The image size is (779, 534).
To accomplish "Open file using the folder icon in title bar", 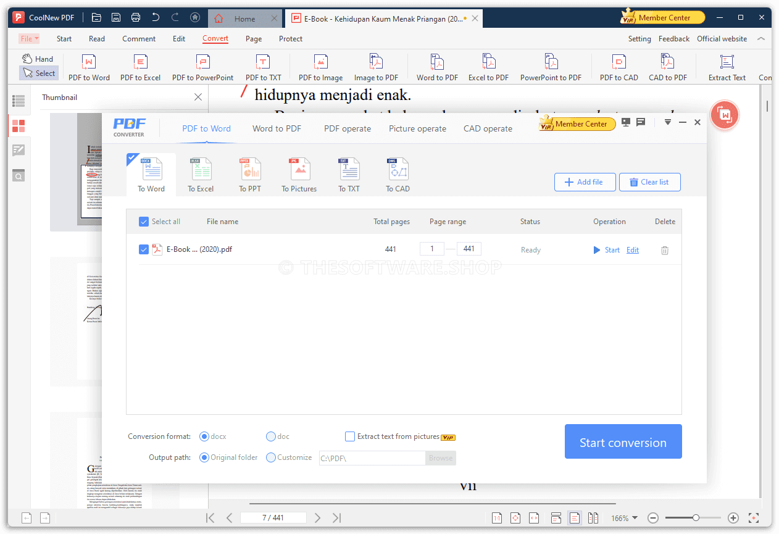I will coord(96,18).
